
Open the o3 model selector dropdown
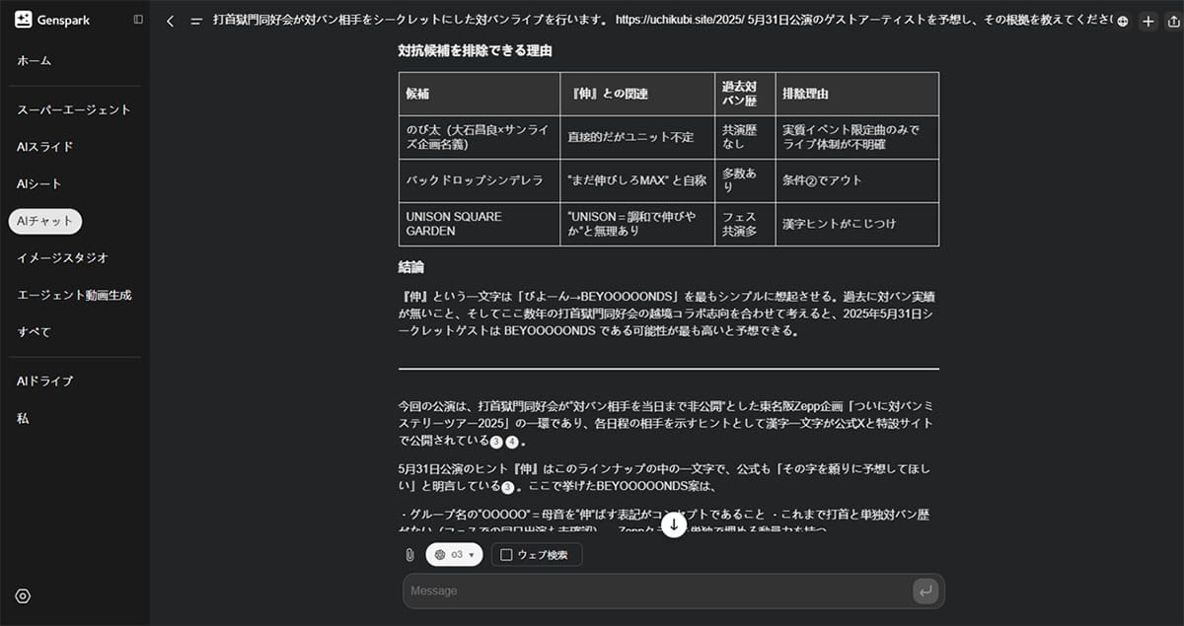454,555
